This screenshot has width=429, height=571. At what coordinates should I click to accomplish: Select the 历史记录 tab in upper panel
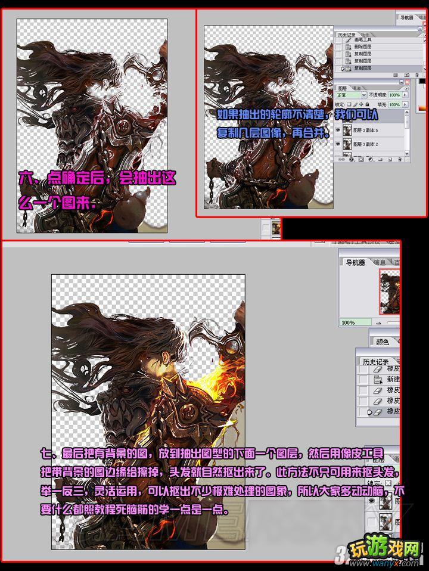346,35
